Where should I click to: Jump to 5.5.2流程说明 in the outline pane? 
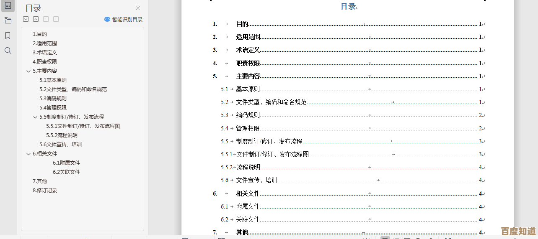point(62,135)
